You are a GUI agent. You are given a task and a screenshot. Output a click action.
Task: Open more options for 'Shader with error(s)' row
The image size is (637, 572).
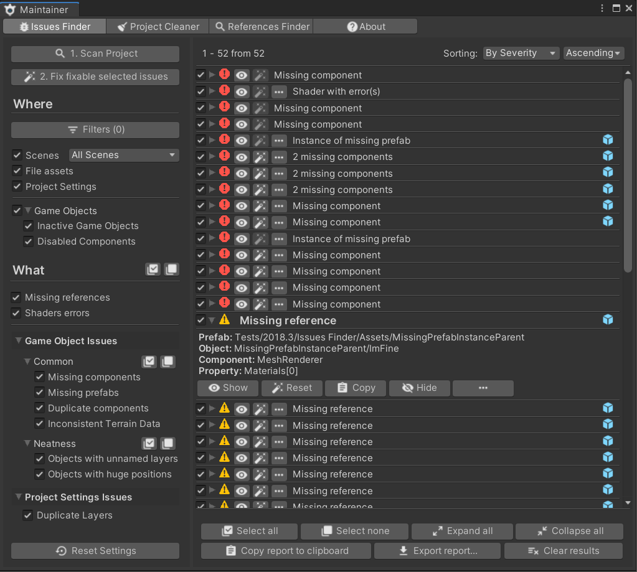pos(279,91)
